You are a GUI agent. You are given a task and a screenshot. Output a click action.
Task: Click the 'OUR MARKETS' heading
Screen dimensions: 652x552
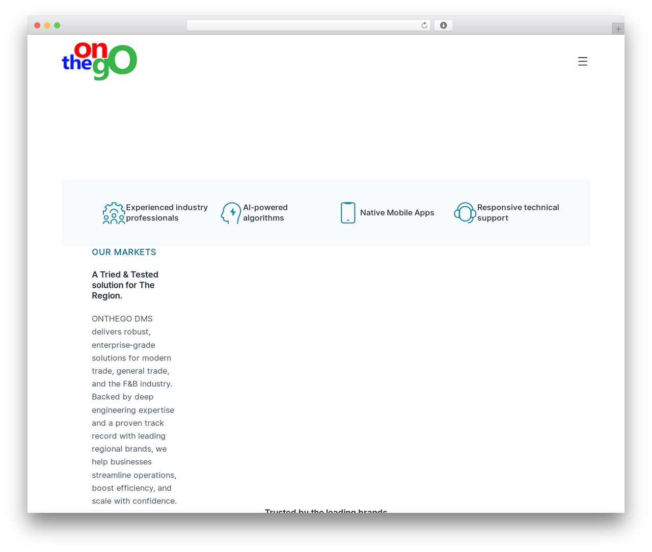124,252
